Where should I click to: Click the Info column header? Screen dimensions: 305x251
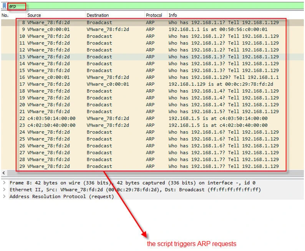click(173, 15)
